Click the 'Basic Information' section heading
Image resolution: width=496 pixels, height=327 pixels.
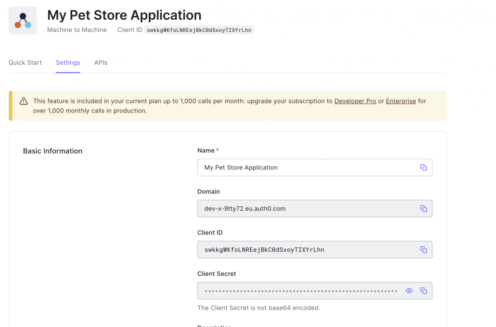52,151
